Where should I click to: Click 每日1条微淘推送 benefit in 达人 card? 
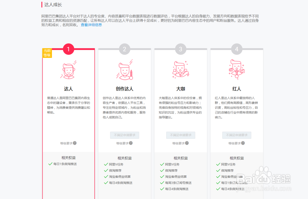pyautogui.click(x=65, y=164)
